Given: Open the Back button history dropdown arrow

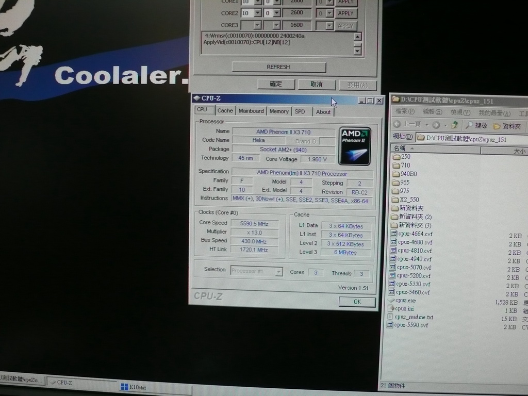Looking at the screenshot, I should (x=427, y=125).
